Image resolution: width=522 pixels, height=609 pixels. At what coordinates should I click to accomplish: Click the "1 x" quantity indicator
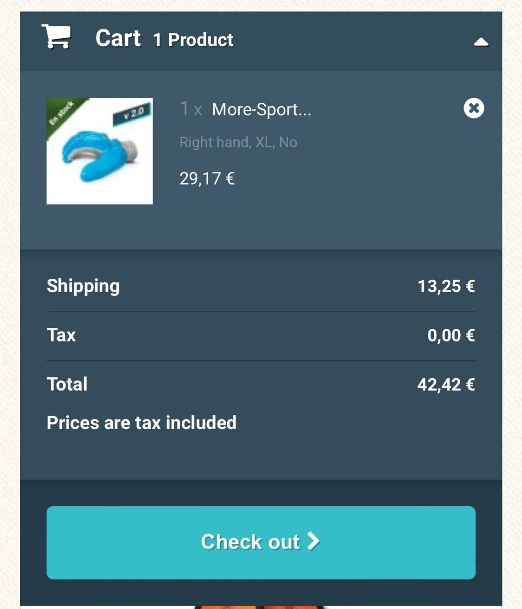191,109
